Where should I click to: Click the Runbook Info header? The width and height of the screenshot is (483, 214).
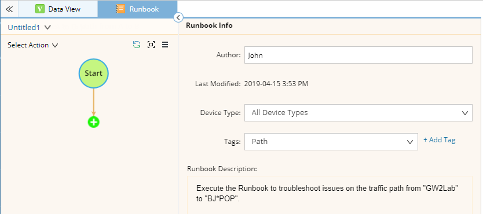209,25
